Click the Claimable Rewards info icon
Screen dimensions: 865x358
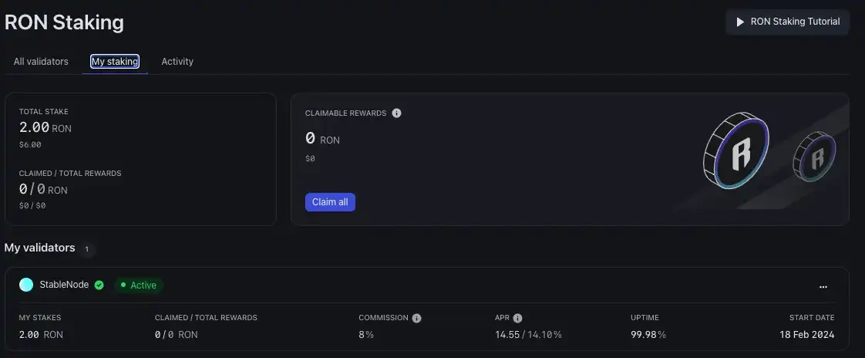pyautogui.click(x=396, y=113)
